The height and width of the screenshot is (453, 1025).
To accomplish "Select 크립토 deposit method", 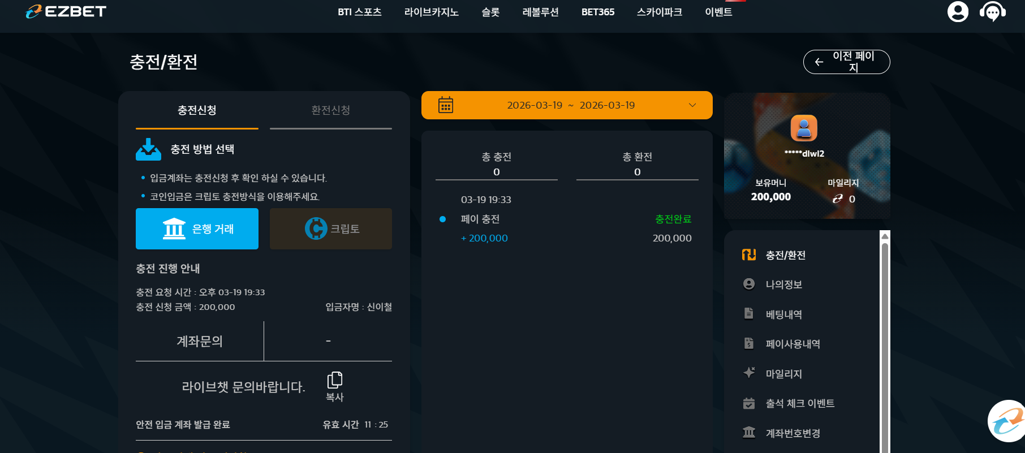I will point(331,228).
